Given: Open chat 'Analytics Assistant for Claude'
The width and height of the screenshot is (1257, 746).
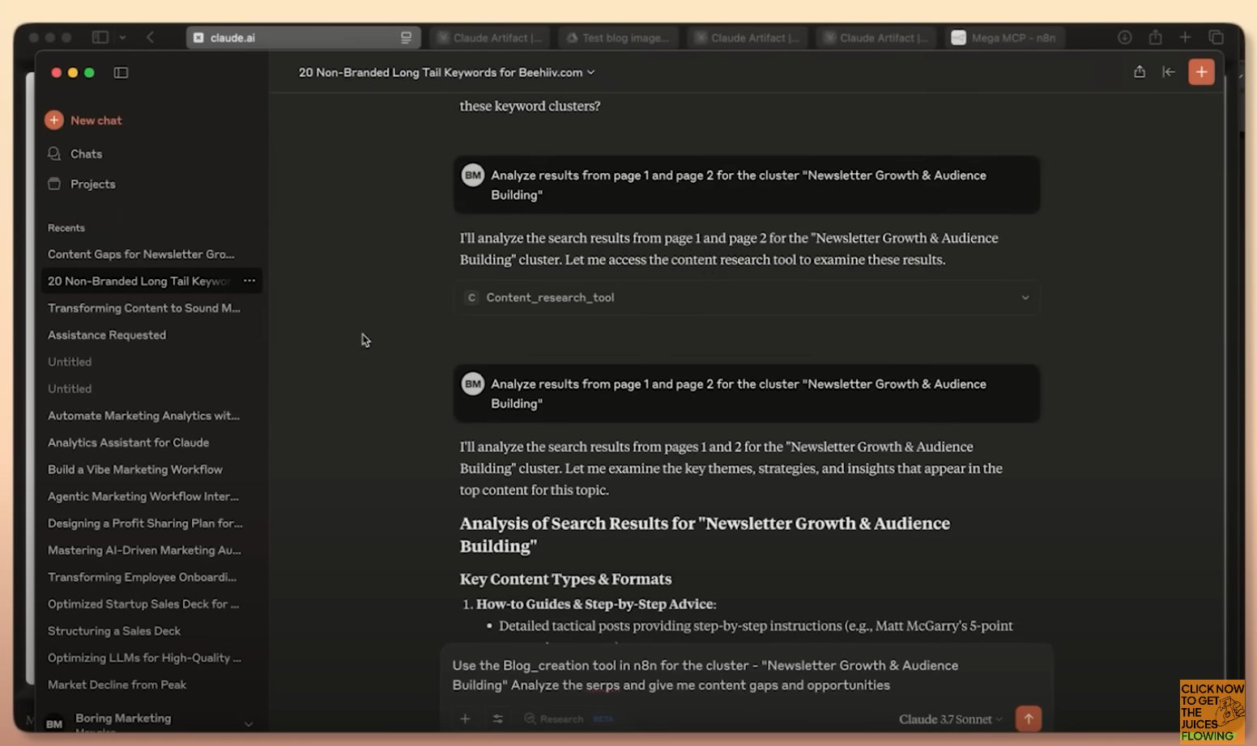Looking at the screenshot, I should click(128, 443).
